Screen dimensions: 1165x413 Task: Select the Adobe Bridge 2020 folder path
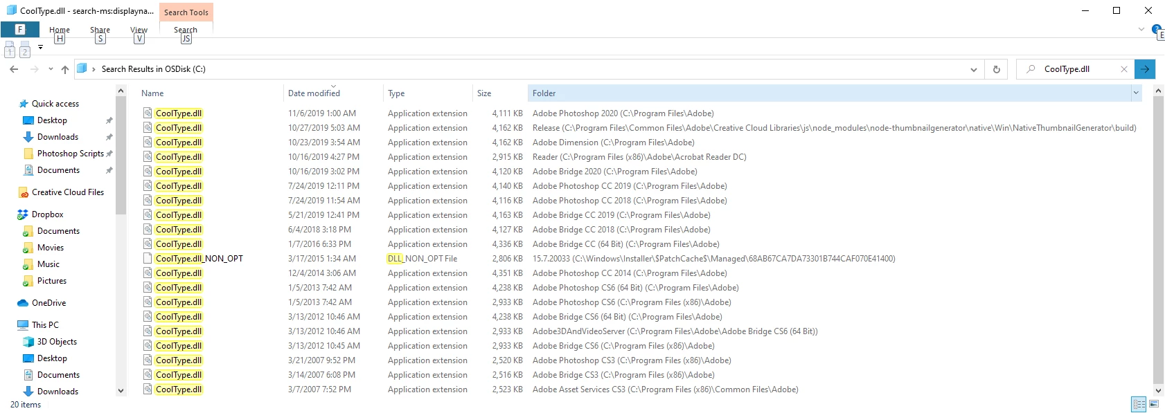615,172
